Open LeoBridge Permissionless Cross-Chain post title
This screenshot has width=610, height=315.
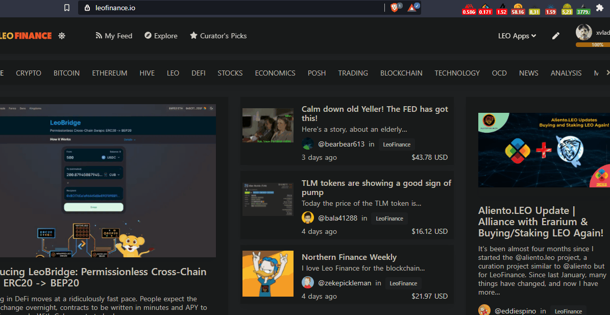(103, 277)
